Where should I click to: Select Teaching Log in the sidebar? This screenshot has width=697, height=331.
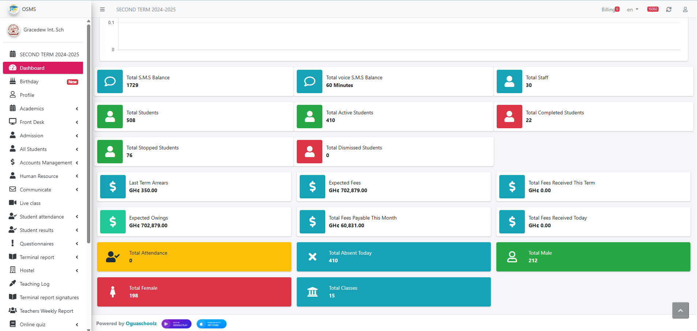click(35, 284)
